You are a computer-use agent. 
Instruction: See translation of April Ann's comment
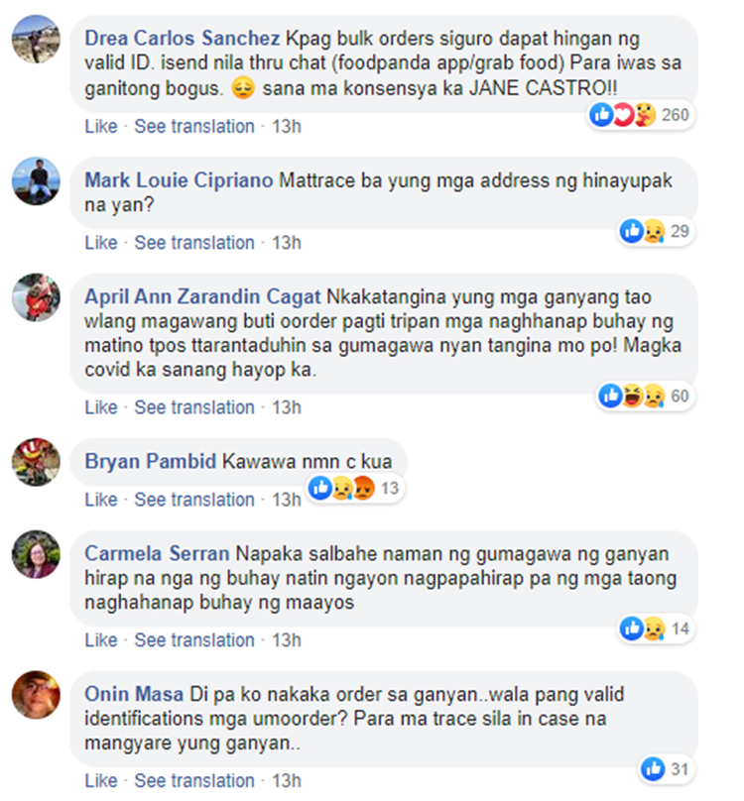(194, 407)
